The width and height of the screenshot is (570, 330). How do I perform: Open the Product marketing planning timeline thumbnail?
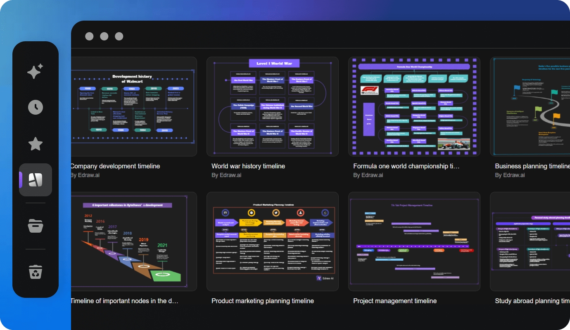(x=273, y=242)
